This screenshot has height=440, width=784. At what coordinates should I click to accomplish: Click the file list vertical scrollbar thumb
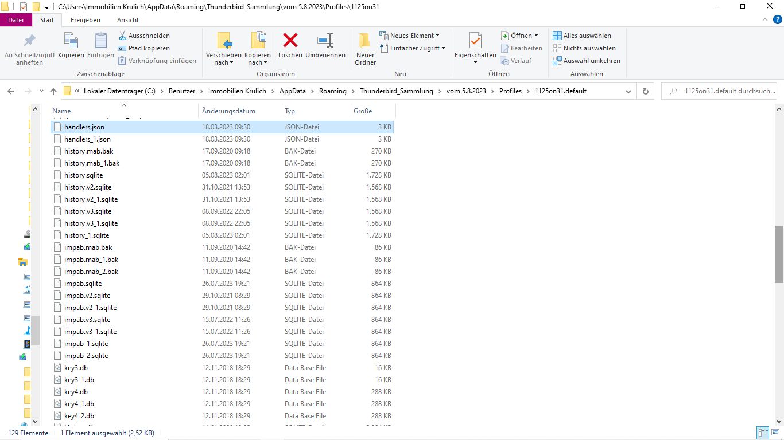(779, 254)
